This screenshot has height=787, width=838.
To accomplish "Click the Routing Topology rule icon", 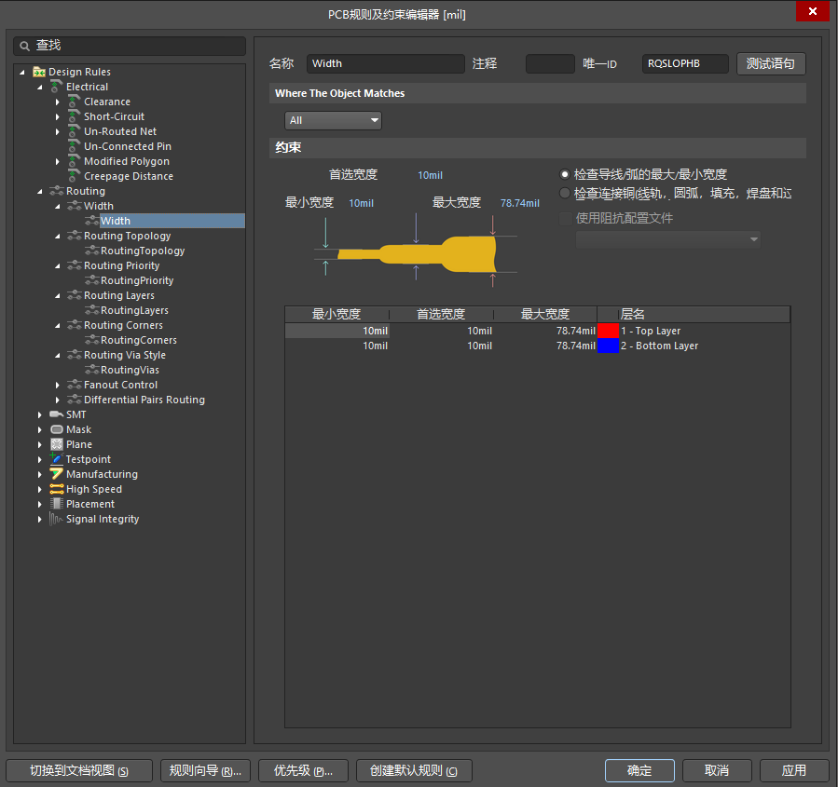I will pos(75,236).
